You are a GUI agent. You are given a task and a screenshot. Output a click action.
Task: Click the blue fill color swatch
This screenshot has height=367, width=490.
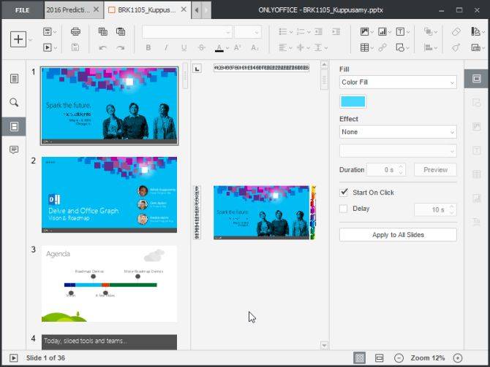[353, 101]
